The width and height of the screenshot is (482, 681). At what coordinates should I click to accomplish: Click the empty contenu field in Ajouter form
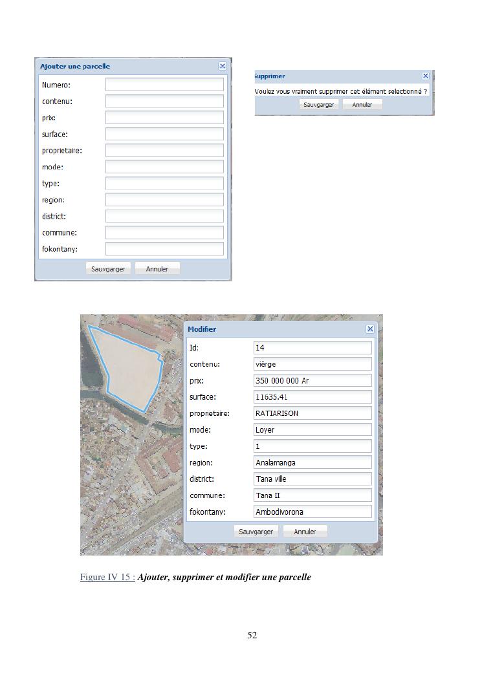pyautogui.click(x=164, y=102)
